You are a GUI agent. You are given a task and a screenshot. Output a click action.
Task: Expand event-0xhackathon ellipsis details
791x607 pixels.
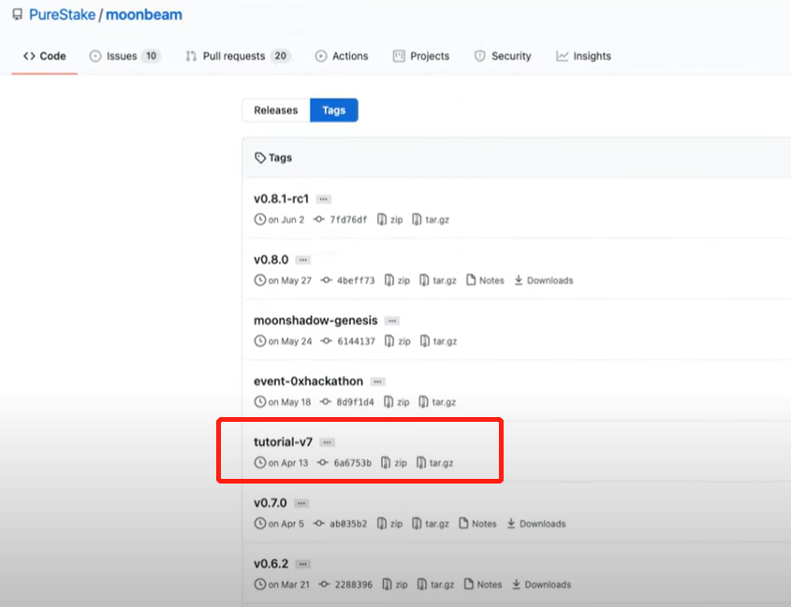[x=378, y=382]
